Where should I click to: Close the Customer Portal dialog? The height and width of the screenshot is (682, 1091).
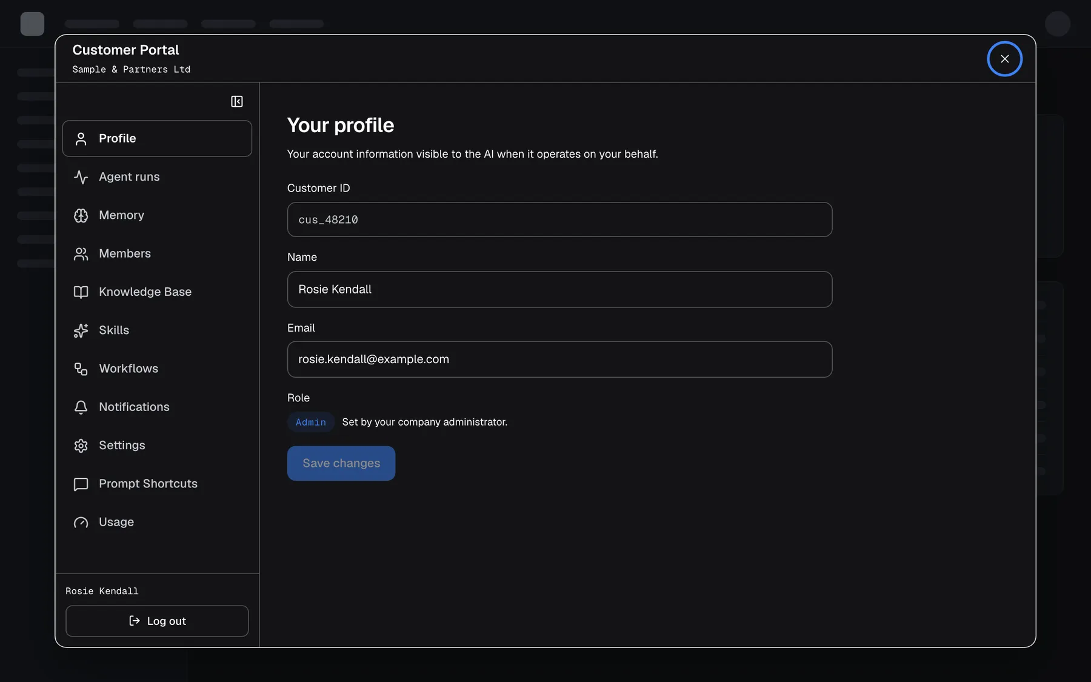pos(1004,59)
